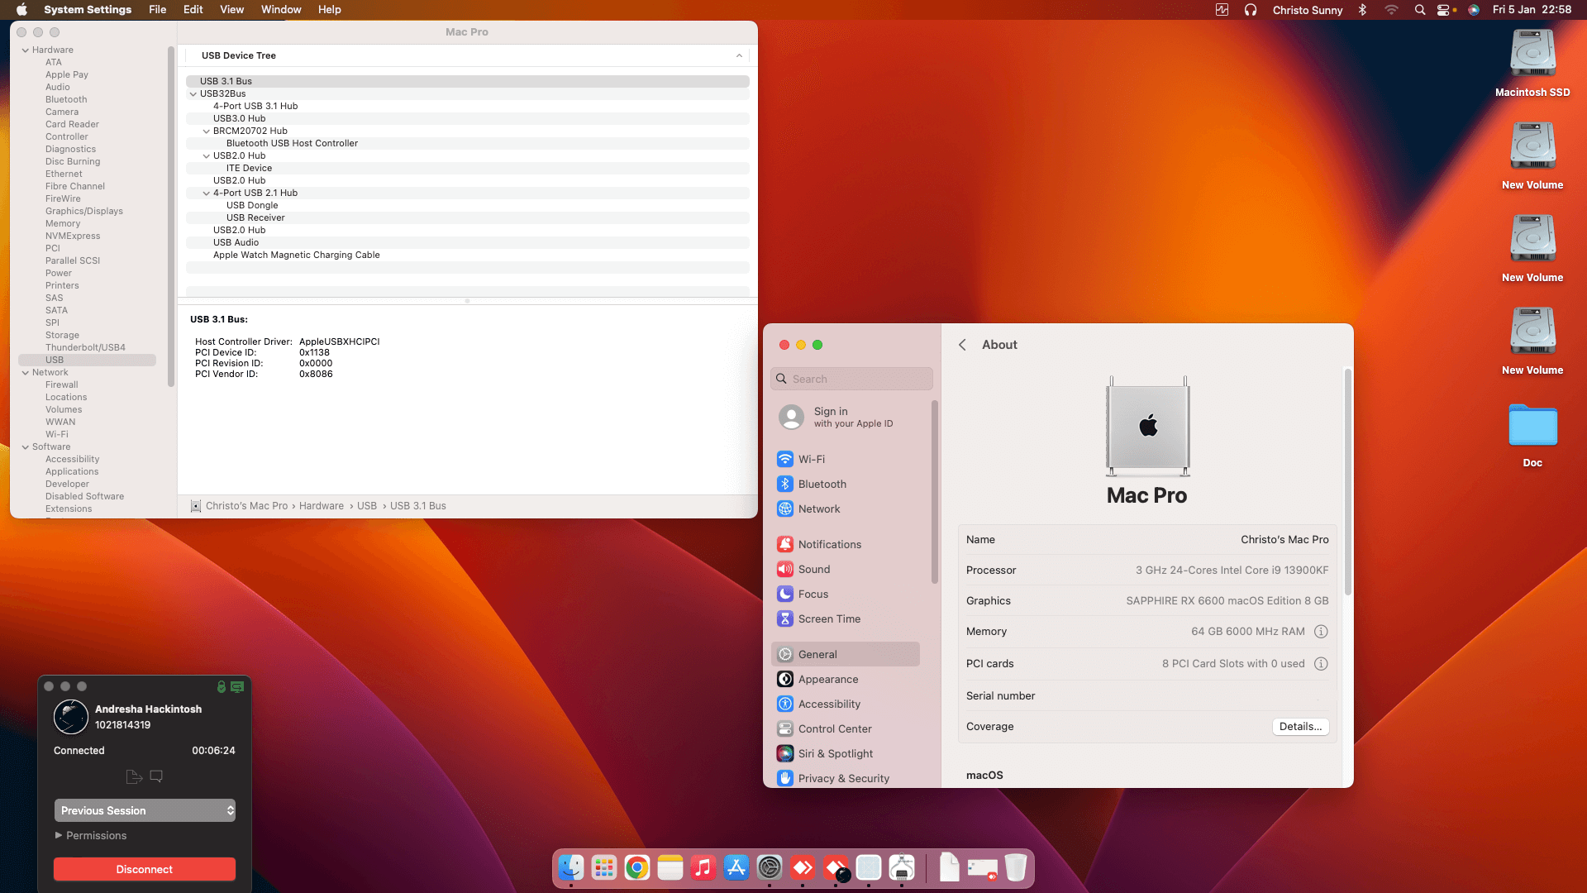Open the Macintosh SSD drive icon
The width and height of the screenshot is (1587, 893).
(x=1532, y=55)
